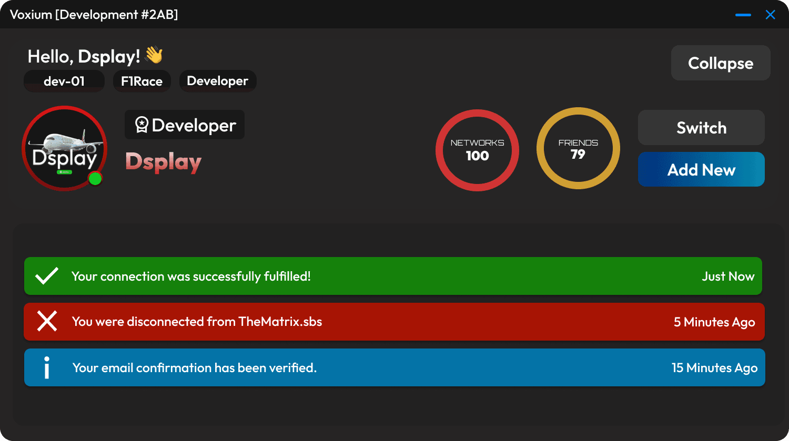Image resolution: width=789 pixels, height=441 pixels.
Task: Click the red Dsplay username text
Action: 164,162
